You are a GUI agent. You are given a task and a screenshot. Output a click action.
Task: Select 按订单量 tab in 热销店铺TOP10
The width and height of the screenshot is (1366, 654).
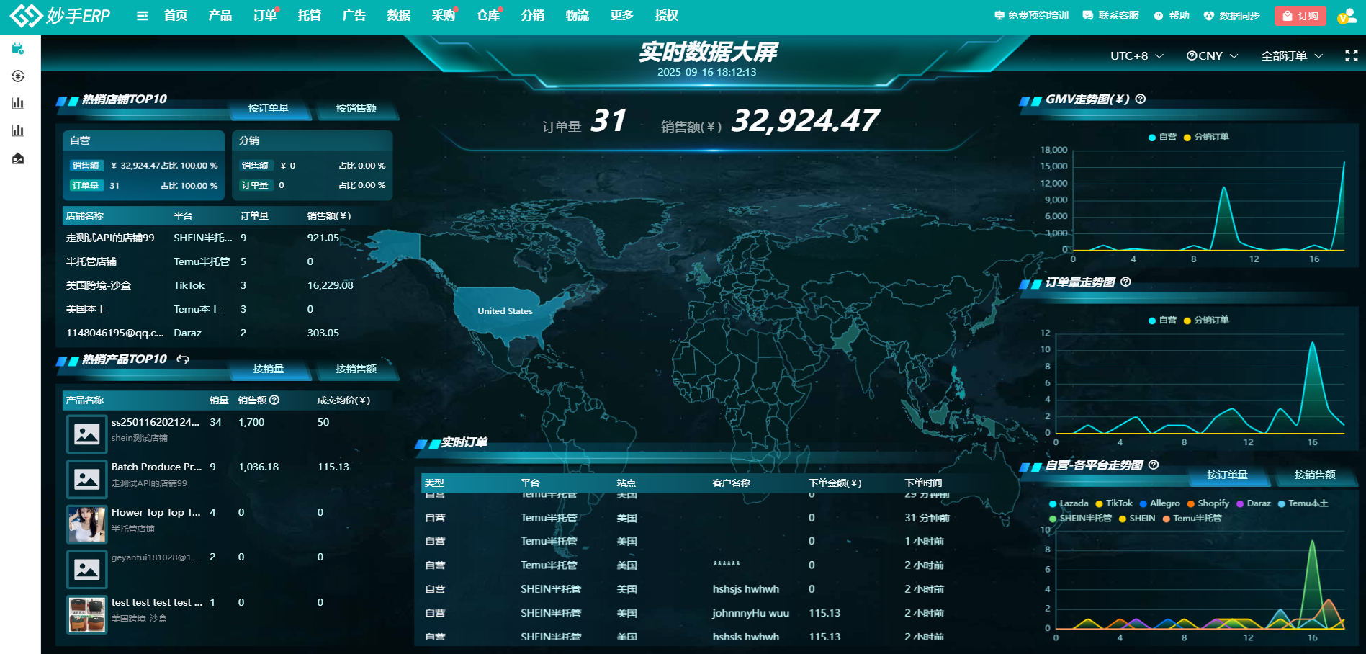click(269, 109)
